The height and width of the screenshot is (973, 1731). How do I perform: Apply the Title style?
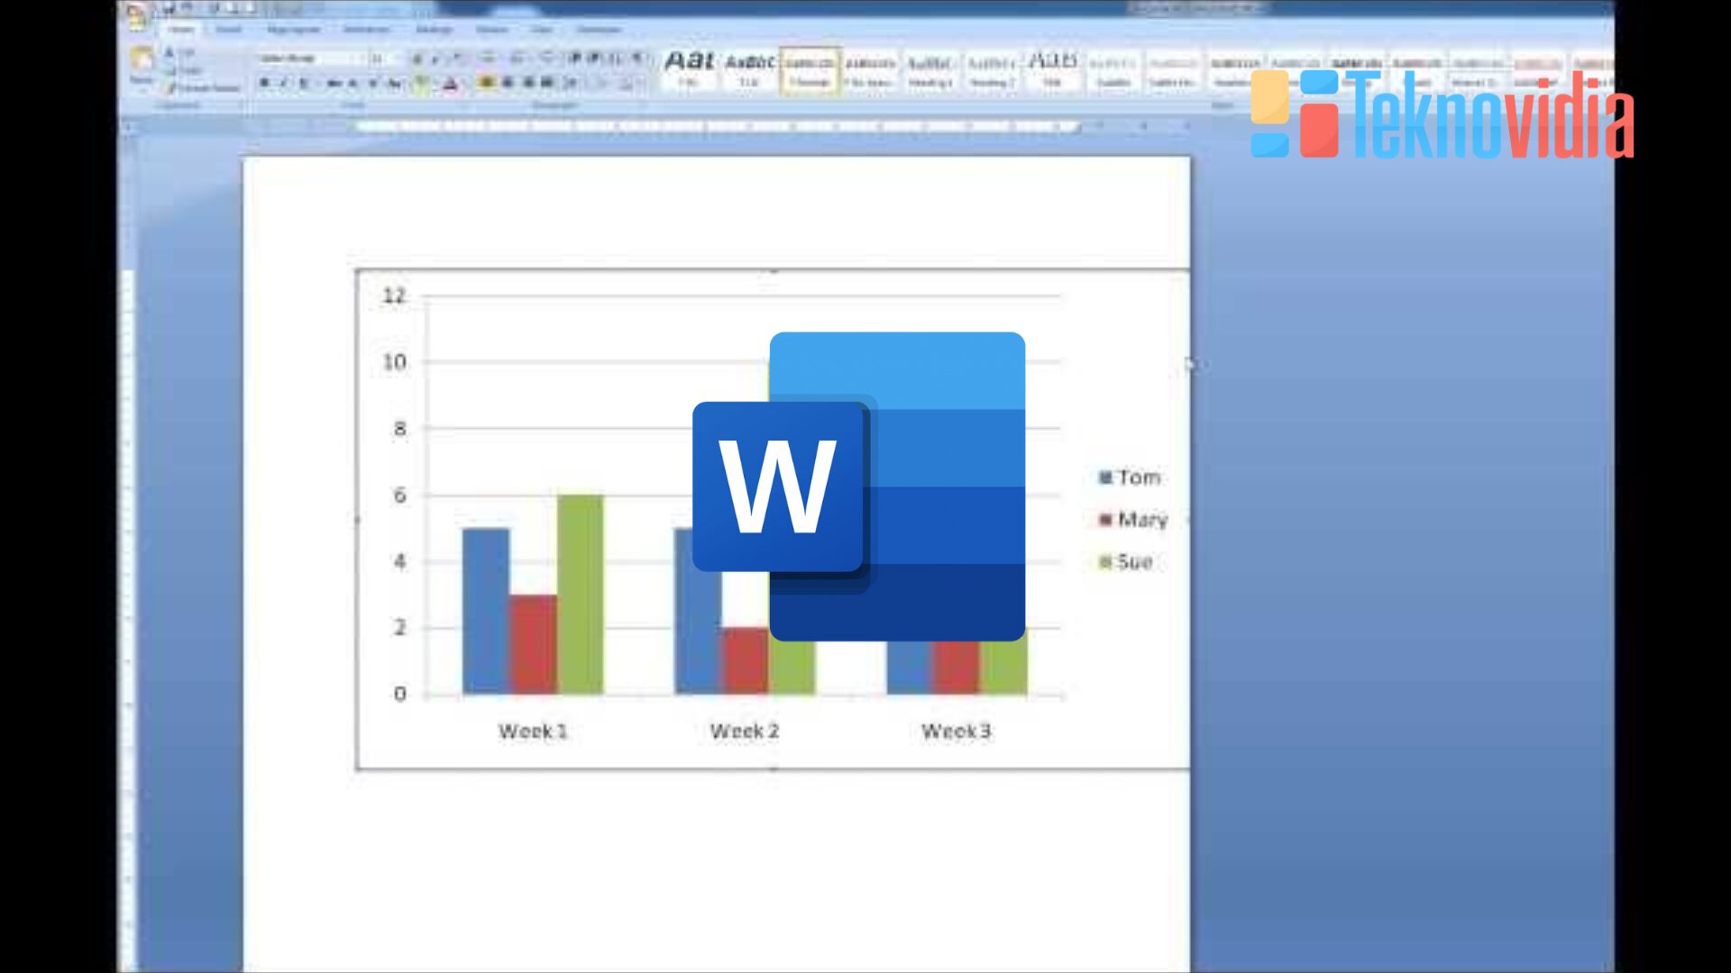1052,70
